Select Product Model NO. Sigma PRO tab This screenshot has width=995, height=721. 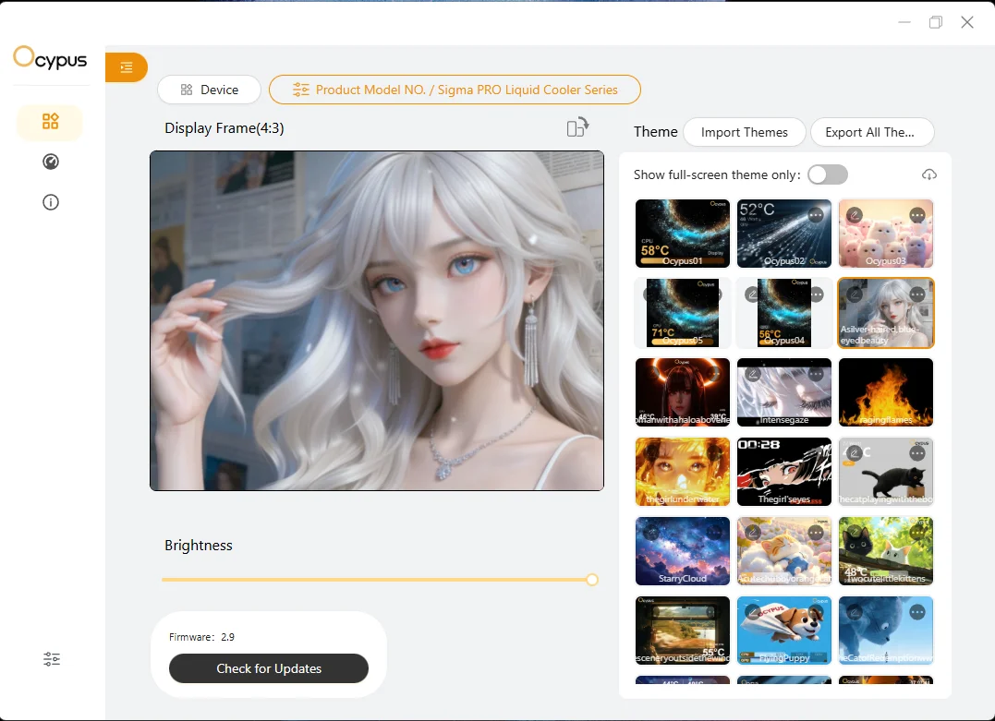[x=455, y=90]
